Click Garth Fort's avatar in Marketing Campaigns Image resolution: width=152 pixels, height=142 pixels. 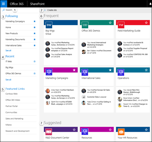(48, 103)
